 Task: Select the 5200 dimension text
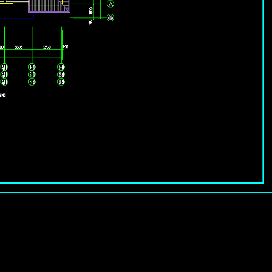[47, 47]
